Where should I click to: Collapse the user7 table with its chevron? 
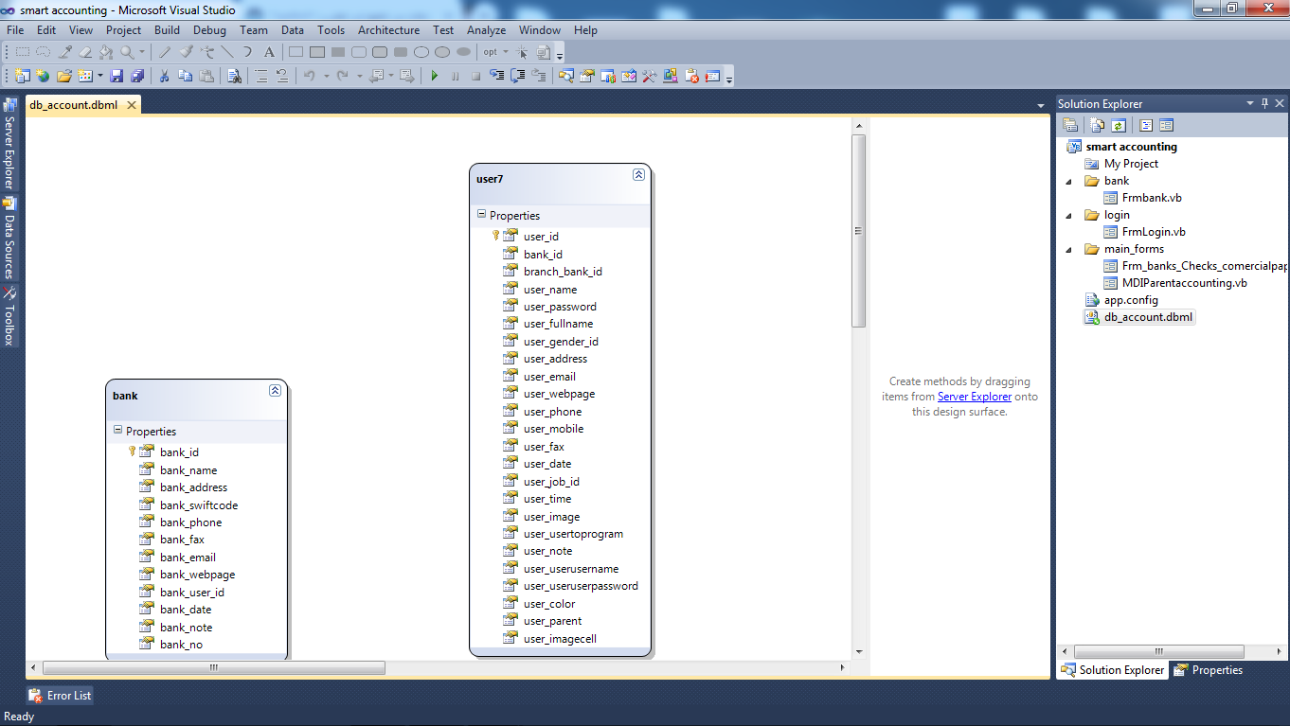click(639, 175)
